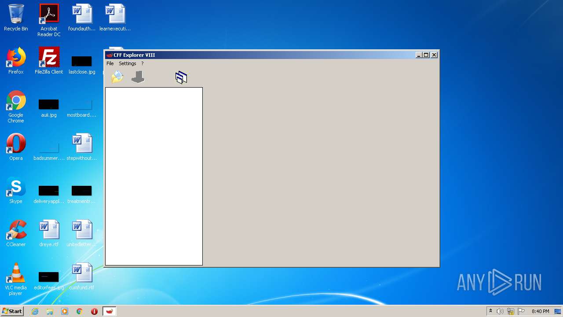
Task: Select the cumfund.rtf document icon
Action: [82, 276]
